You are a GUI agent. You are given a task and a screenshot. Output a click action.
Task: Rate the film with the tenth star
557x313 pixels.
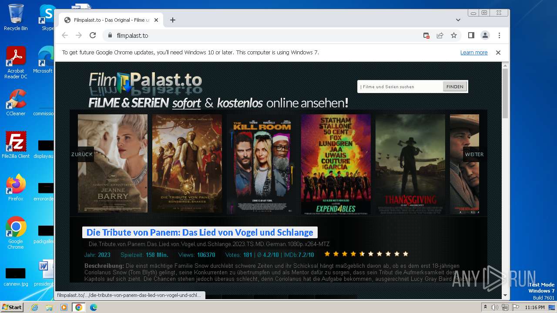(406, 254)
